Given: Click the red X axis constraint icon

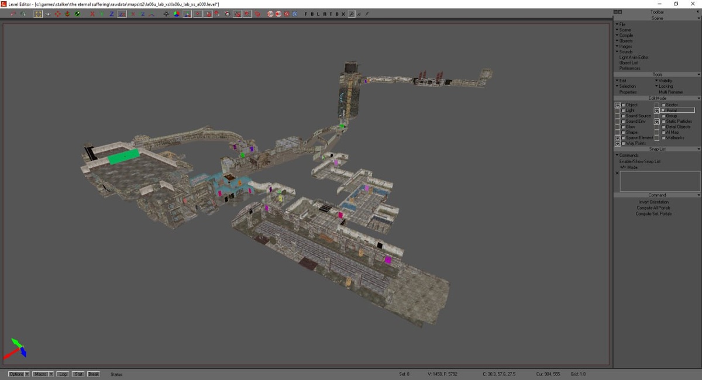Looking at the screenshot, I should [92, 14].
